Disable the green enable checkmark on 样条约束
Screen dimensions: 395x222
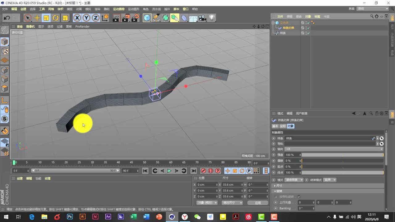(x=308, y=27)
